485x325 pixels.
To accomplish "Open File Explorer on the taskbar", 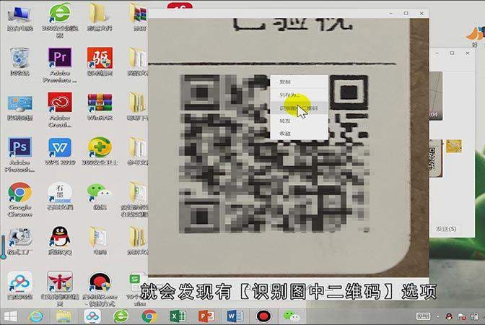I will tap(64, 316).
